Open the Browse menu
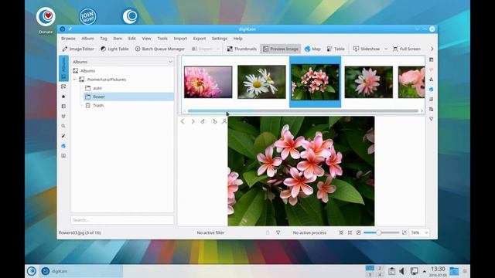 point(68,39)
